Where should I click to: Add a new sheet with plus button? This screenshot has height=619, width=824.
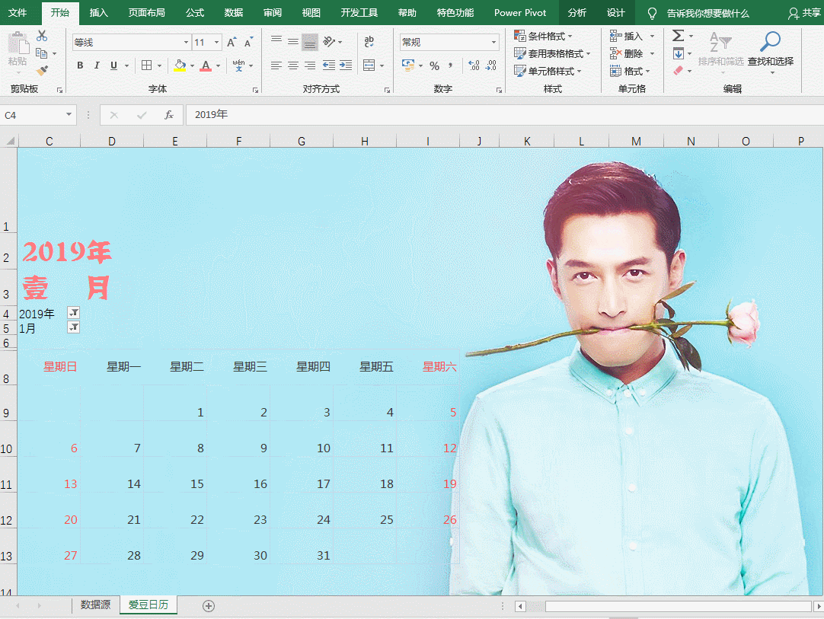point(209,606)
